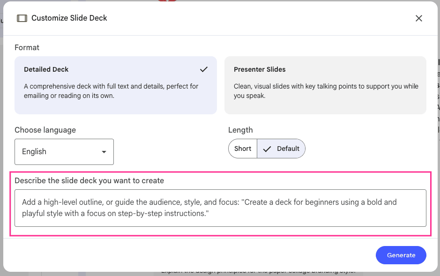Set the deck length to Short
Image resolution: width=440 pixels, height=276 pixels.
coord(243,149)
